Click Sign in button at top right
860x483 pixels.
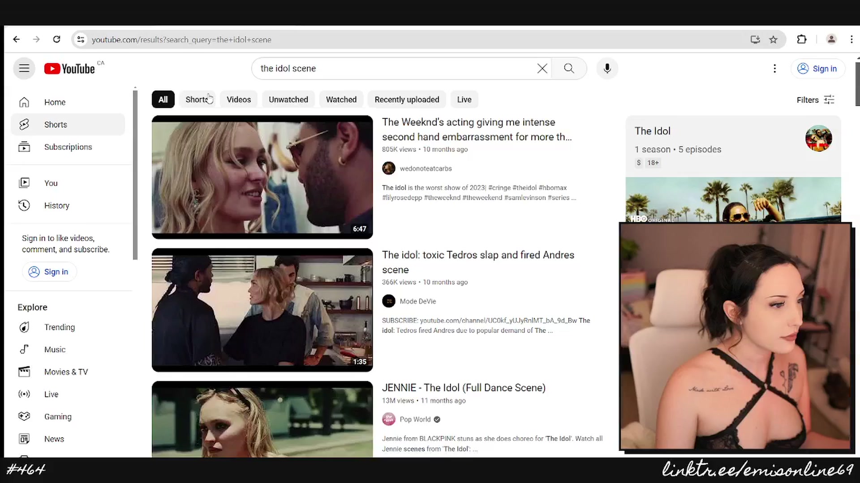tap(818, 68)
